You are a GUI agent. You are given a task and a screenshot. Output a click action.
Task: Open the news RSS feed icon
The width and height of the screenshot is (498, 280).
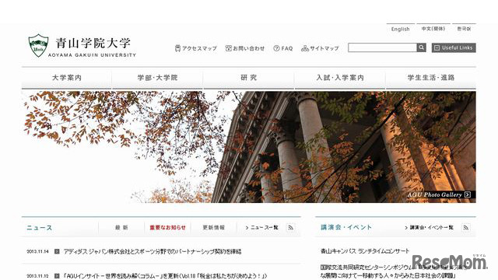pos(290,228)
